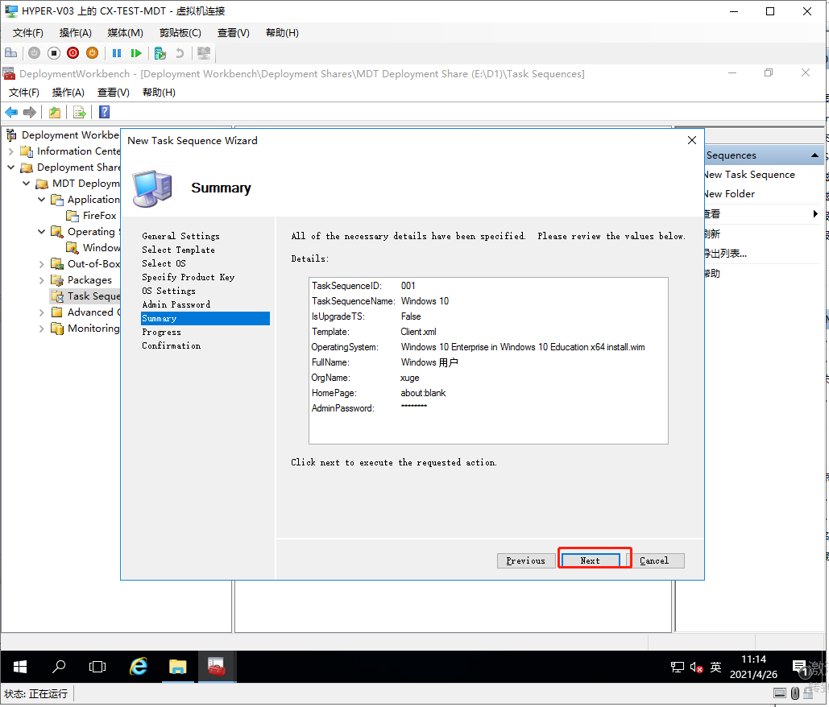The width and height of the screenshot is (829, 707).
Task: Open VM connection 操作(A) menu
Action: click(75, 33)
